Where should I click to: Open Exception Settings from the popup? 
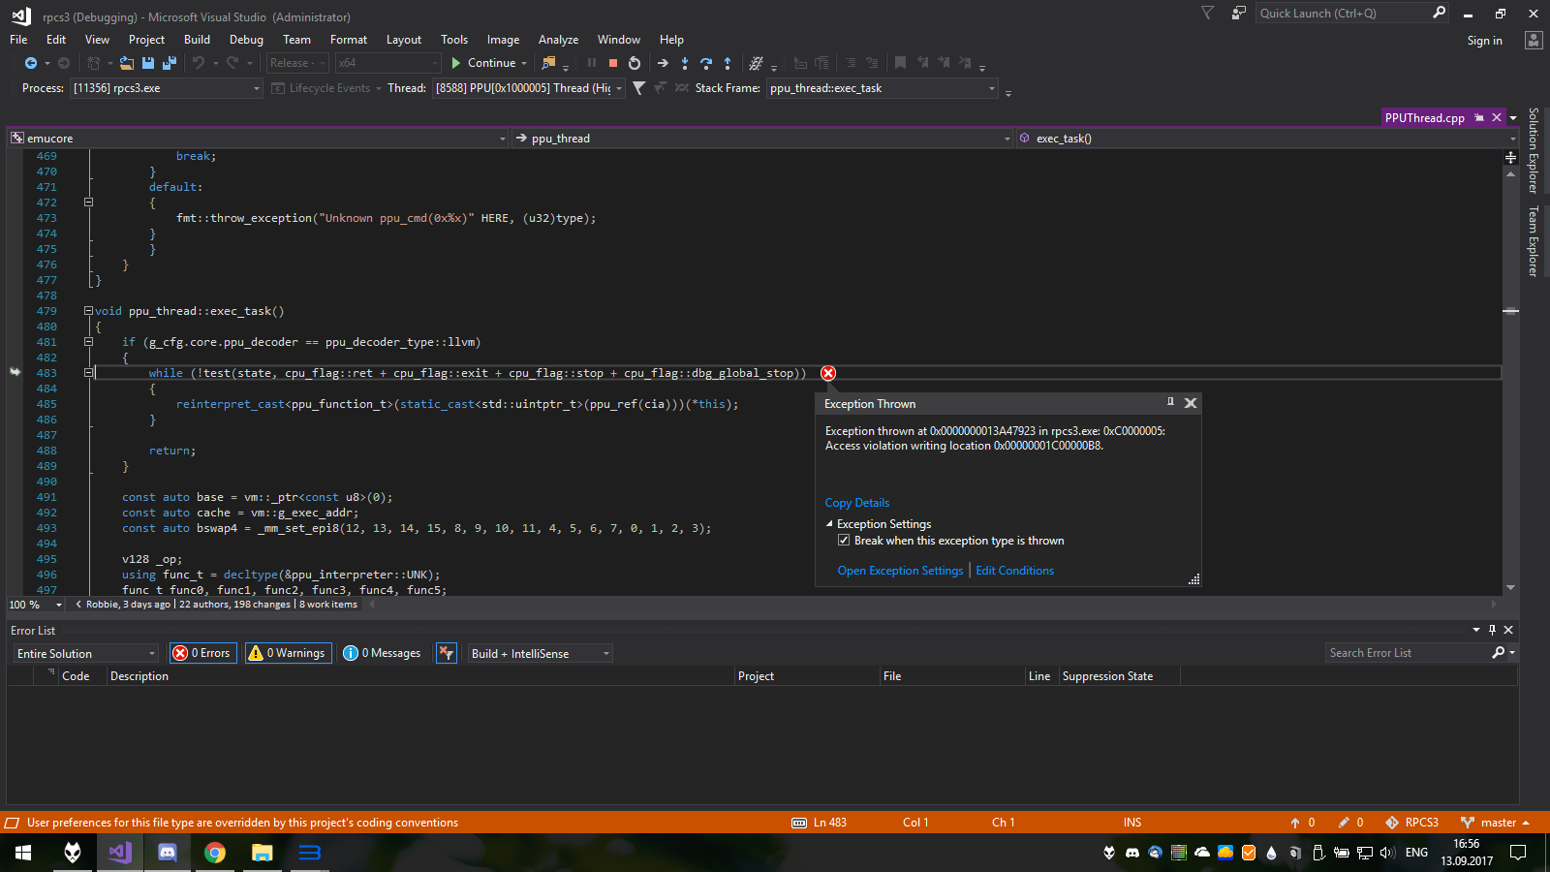899,570
